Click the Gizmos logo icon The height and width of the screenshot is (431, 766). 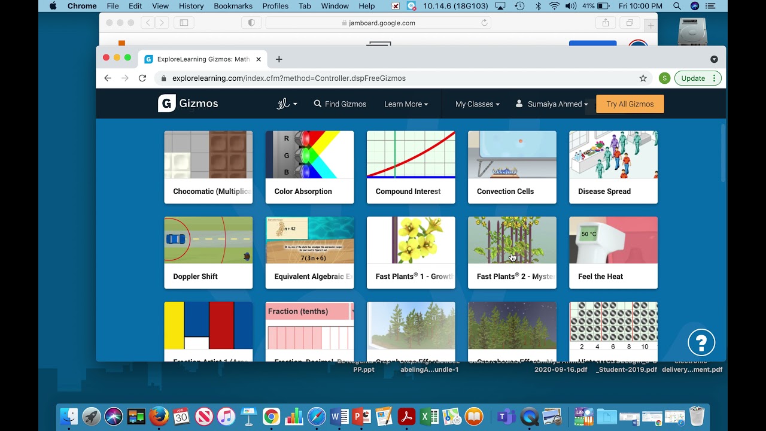tap(167, 104)
